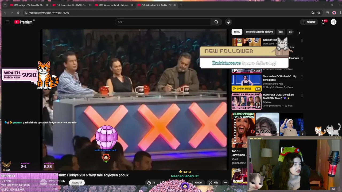This screenshot has height=192, width=342.
Task: Open the ByNoGame short thumbnail
Action: 267,124
